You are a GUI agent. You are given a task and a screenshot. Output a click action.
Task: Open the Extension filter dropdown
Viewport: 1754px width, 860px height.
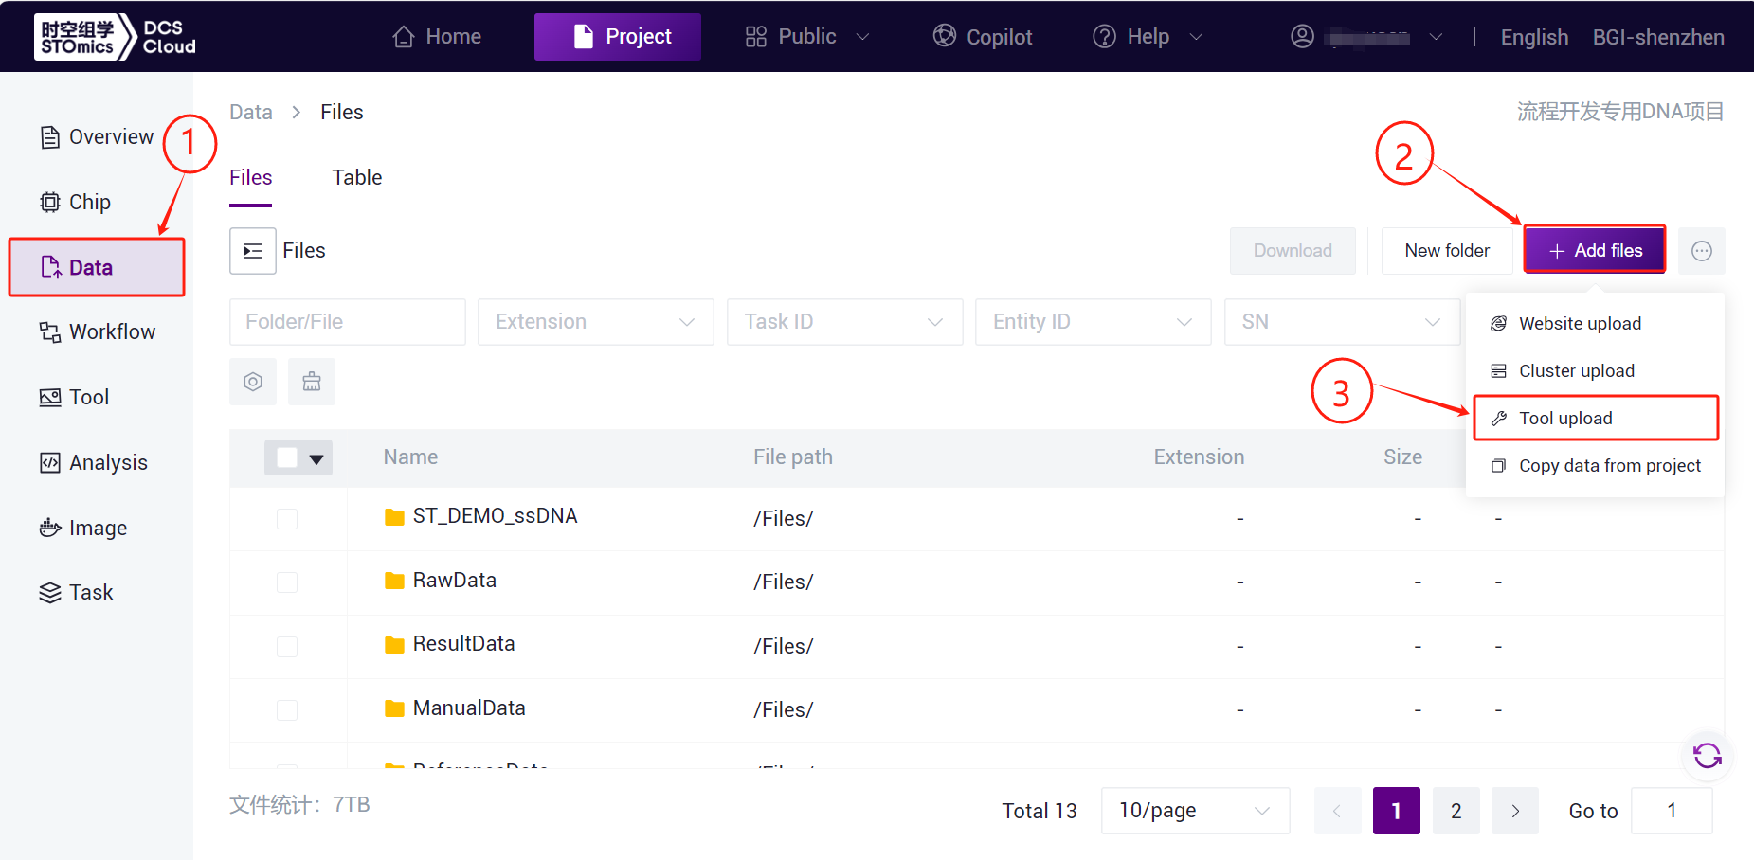tap(596, 322)
